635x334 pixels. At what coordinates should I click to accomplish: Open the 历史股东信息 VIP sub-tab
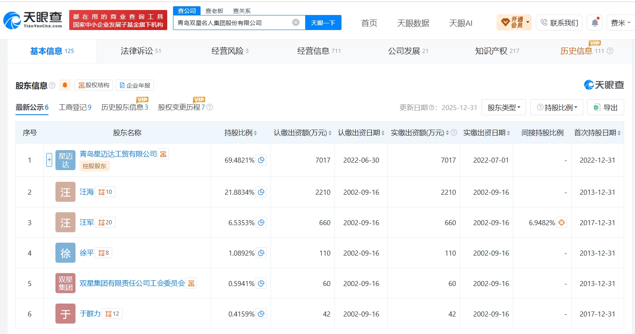125,107
